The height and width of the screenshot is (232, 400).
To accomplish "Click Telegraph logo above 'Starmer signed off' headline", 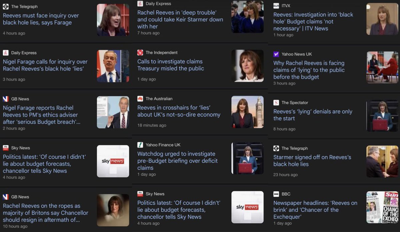I will click(276, 148).
